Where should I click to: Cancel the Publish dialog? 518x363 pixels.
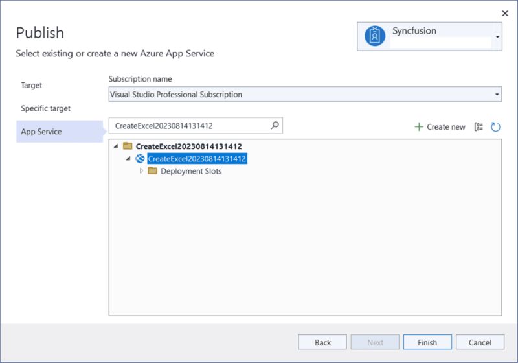[480, 342]
